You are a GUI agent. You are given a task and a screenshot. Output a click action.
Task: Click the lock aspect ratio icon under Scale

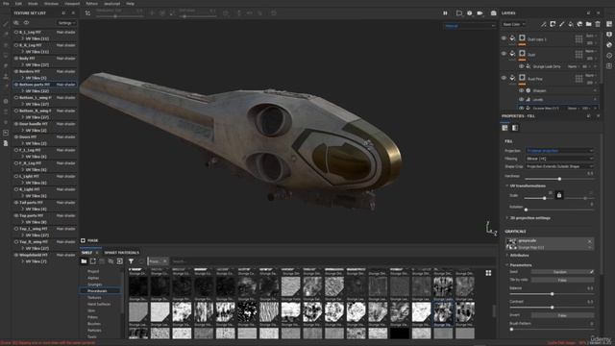pyautogui.click(x=559, y=195)
